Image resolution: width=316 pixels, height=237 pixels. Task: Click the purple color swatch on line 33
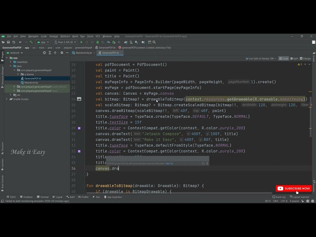click(79, 151)
